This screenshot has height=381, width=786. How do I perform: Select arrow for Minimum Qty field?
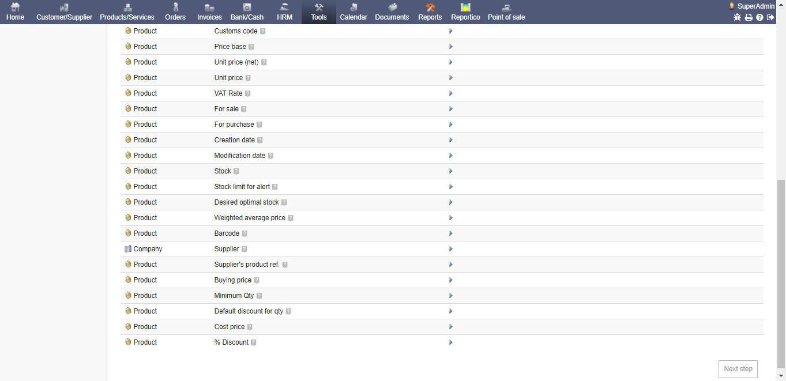[x=451, y=296]
